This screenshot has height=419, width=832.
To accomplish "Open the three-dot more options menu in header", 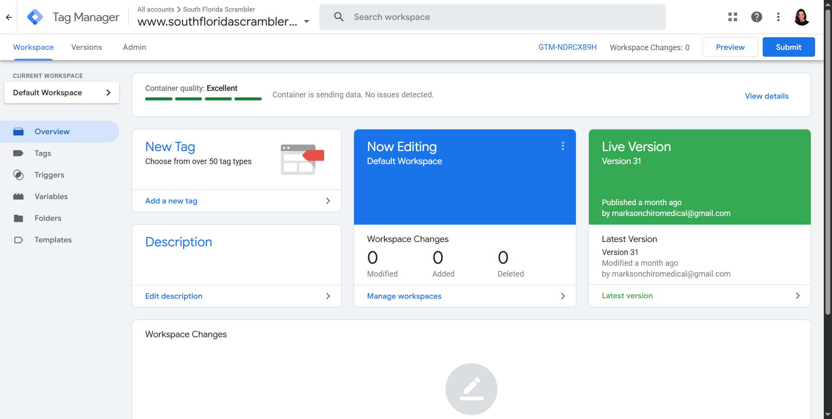I will (778, 17).
